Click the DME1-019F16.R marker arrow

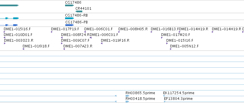101,43
